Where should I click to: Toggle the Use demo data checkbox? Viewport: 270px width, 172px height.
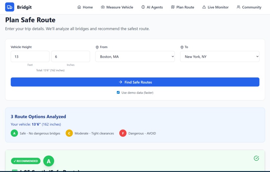[118, 93]
